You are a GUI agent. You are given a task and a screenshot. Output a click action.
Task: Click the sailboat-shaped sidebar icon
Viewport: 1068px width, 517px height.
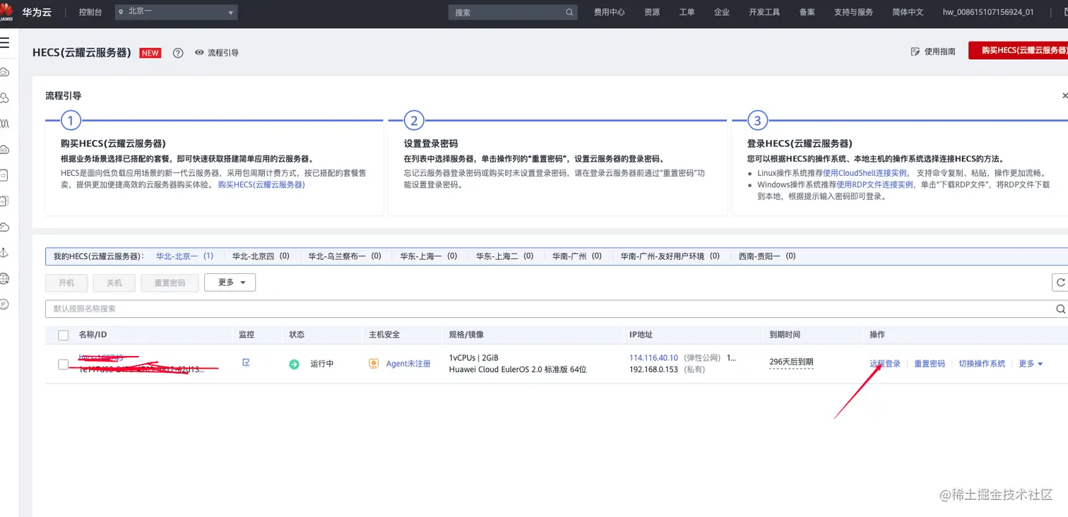tap(4, 253)
